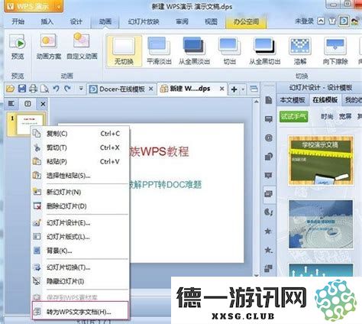This screenshot has width=362, height=324.
Task: Select the No Transition (无切换) effect
Action: 124,51
